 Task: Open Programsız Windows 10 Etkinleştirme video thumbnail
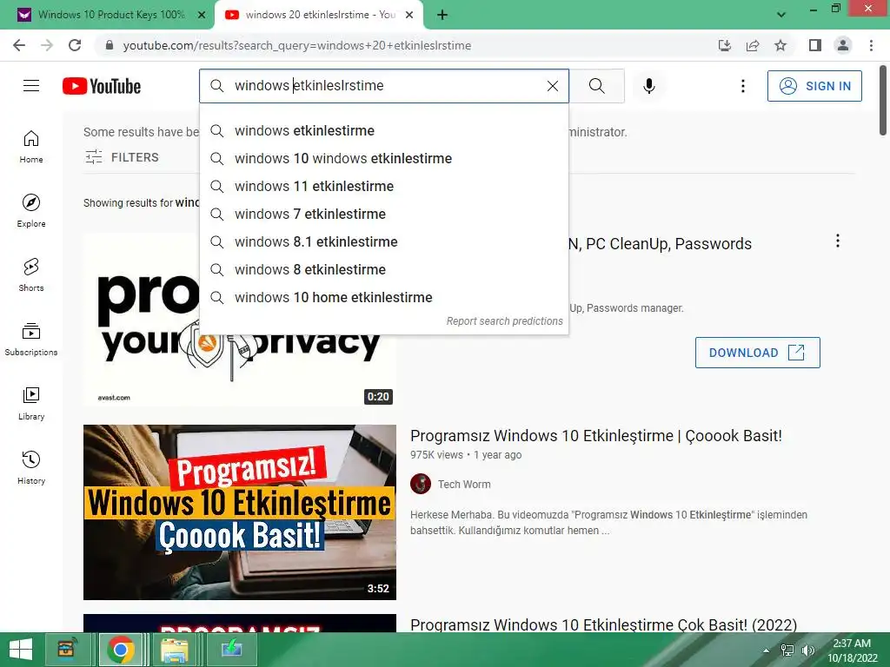[x=240, y=512]
